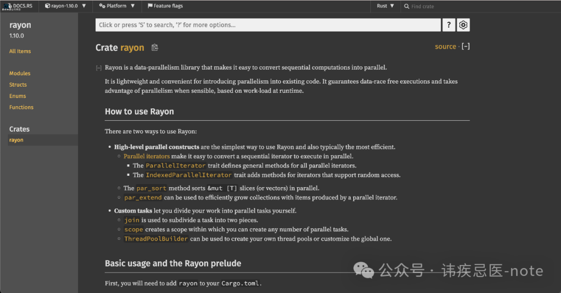This screenshot has width=561, height=293.
Task: Open the IndexedParallelIterator trait link
Action: [x=189, y=175]
